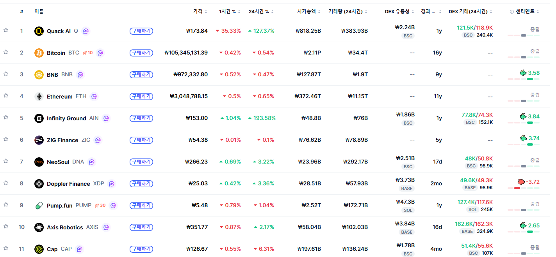Sort by the 24시간 % column
This screenshot has height=257, width=556.
261,12
